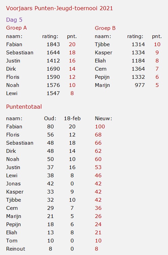This screenshot has width=168, height=255.
Task: Click the Groep A heading
Action: pos(16,28)
